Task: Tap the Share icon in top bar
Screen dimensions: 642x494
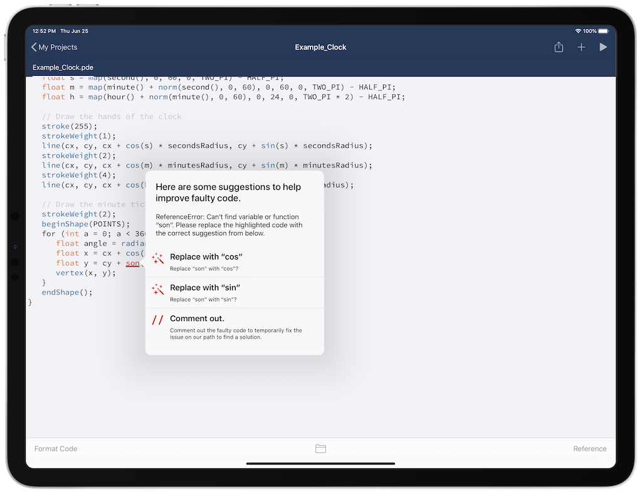Action: click(559, 47)
